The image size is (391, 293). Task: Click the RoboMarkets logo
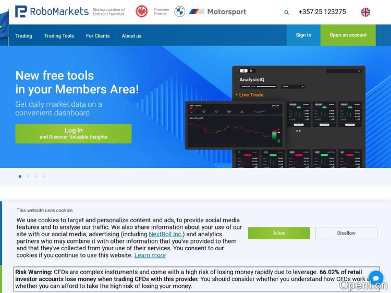pos(52,11)
